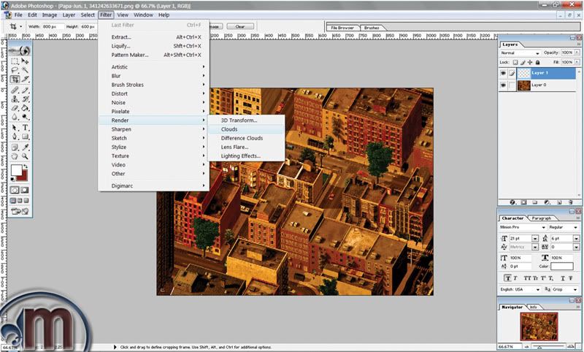Switch to the Paragraph tab
Image resolution: width=584 pixels, height=352 pixels.
click(x=541, y=218)
